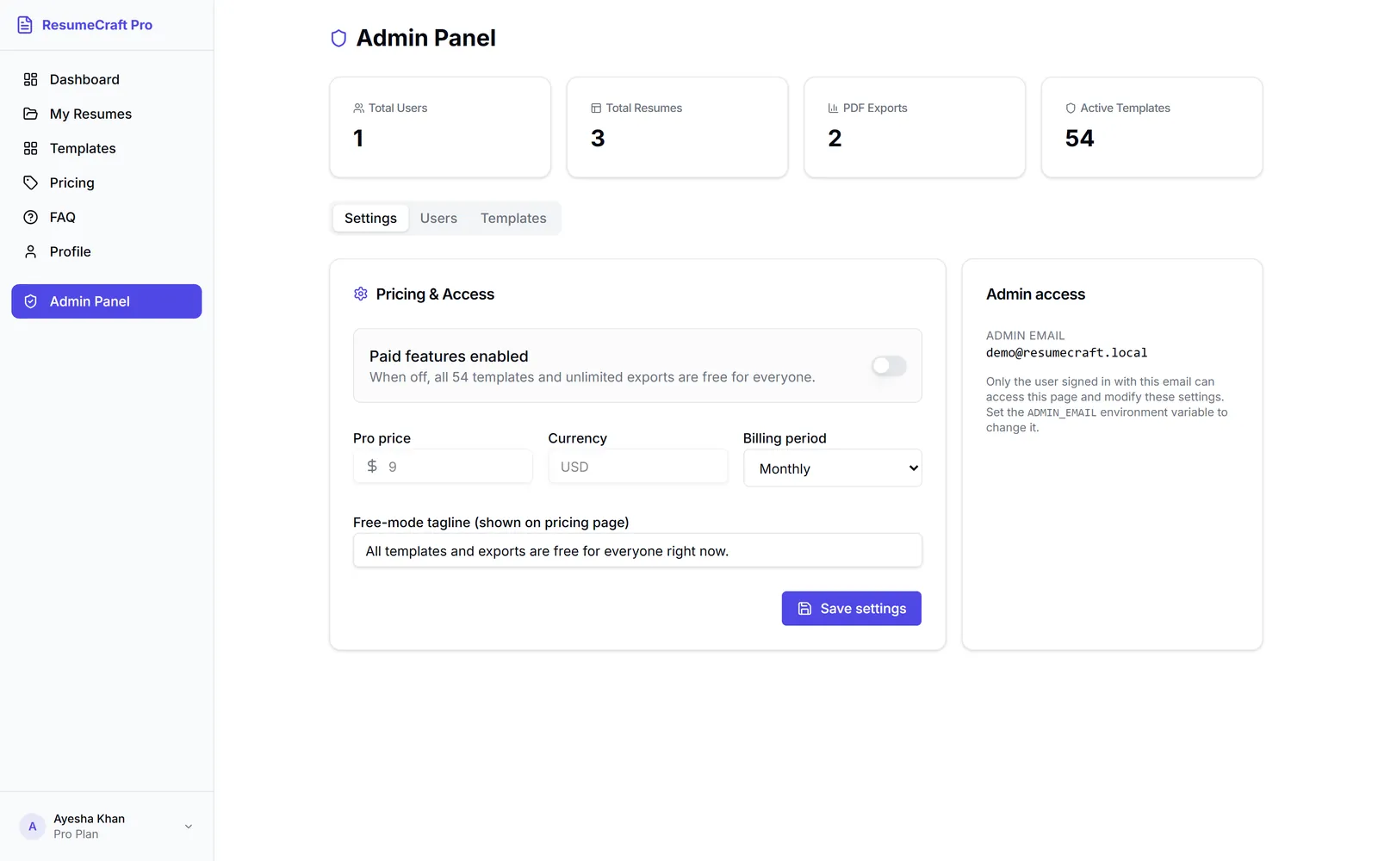The image size is (1378, 861).
Task: Open My Resumes from the sidebar
Action: [107, 114]
